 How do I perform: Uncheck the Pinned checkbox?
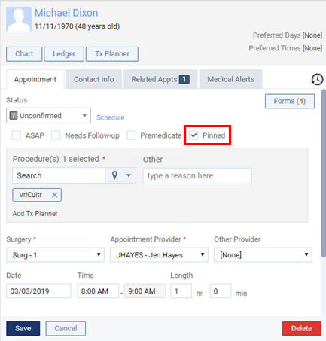tap(193, 135)
